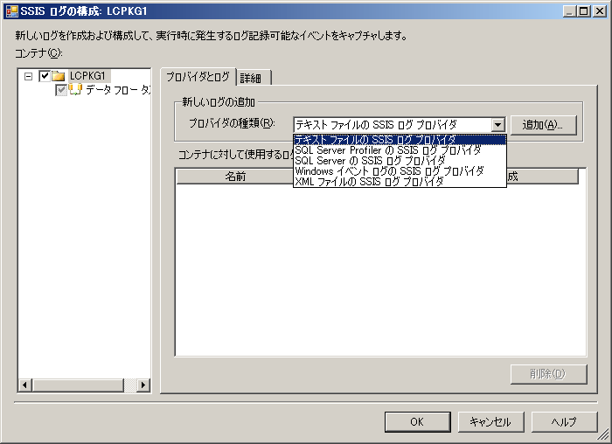Collapse the LCPKG1 tree node
This screenshot has width=612, height=444.
[x=28, y=76]
